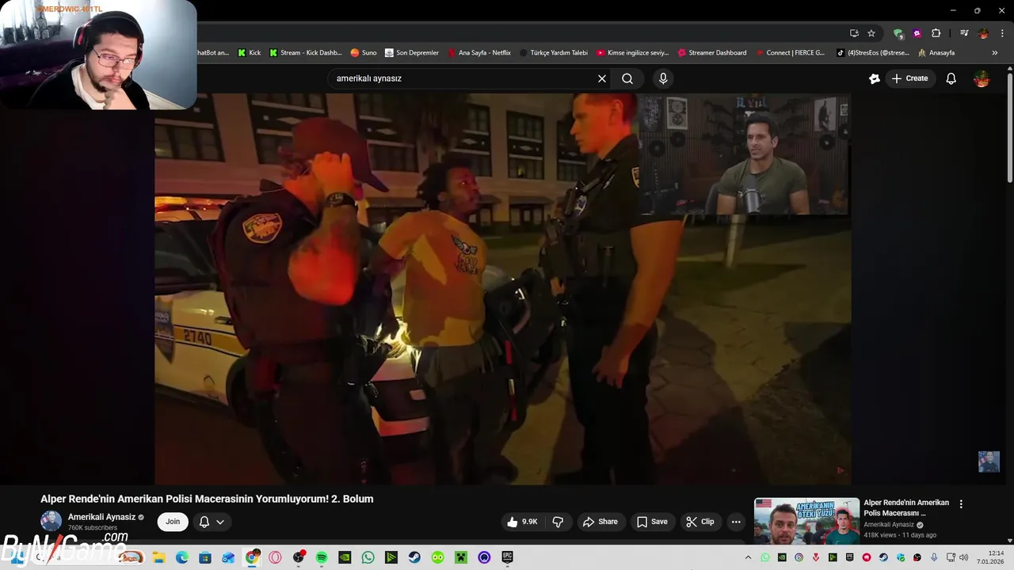Open the Connect | FIERCE bookmark
The height and width of the screenshot is (570, 1014).
[790, 53]
